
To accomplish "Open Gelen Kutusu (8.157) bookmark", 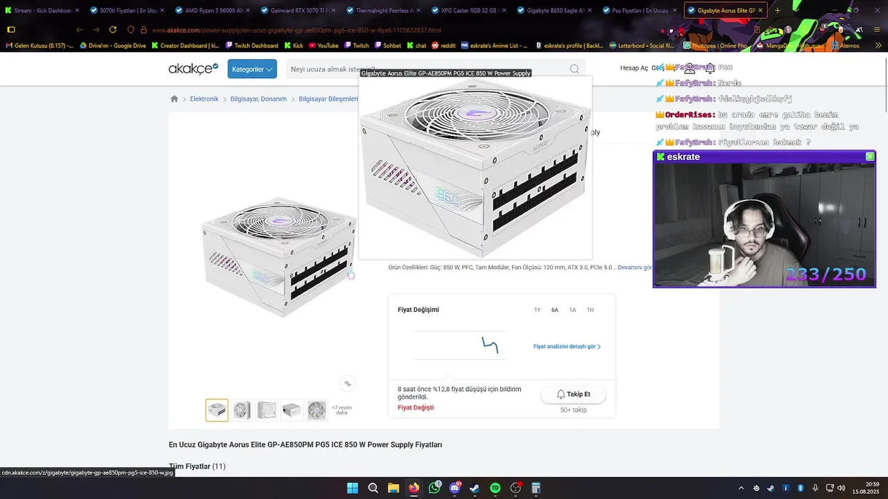I will point(39,46).
